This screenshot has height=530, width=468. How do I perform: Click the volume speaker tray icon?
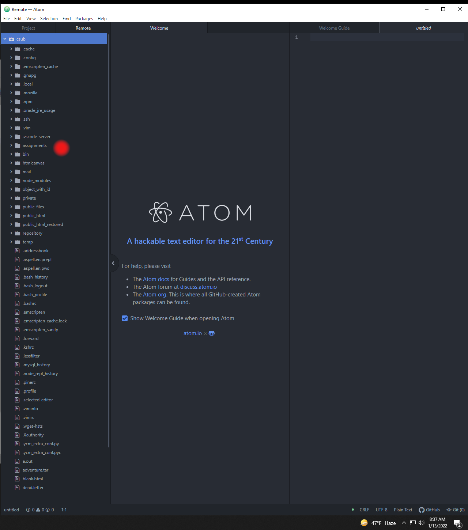click(421, 523)
